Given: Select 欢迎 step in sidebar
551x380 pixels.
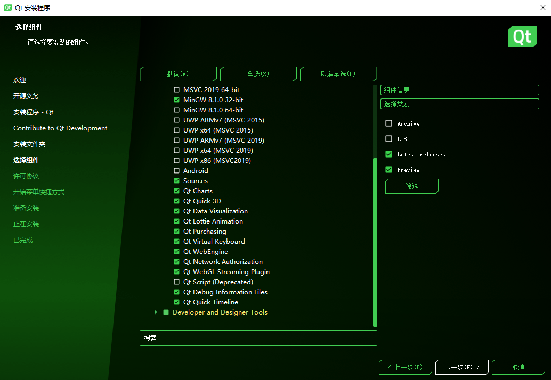Looking at the screenshot, I should tap(20, 80).
